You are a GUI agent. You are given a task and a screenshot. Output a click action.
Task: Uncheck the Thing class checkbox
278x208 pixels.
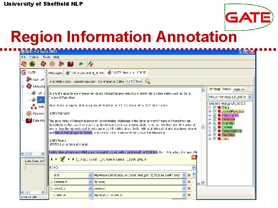pos(215,107)
